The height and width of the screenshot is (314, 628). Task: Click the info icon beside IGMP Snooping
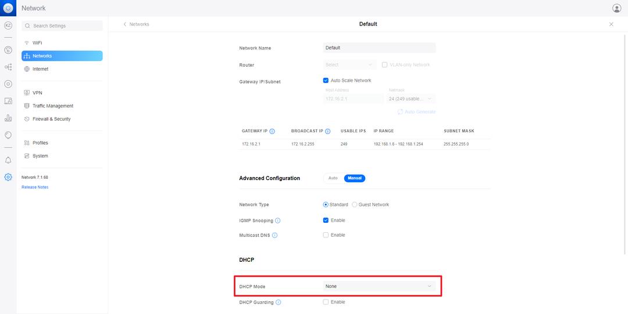(x=277, y=221)
